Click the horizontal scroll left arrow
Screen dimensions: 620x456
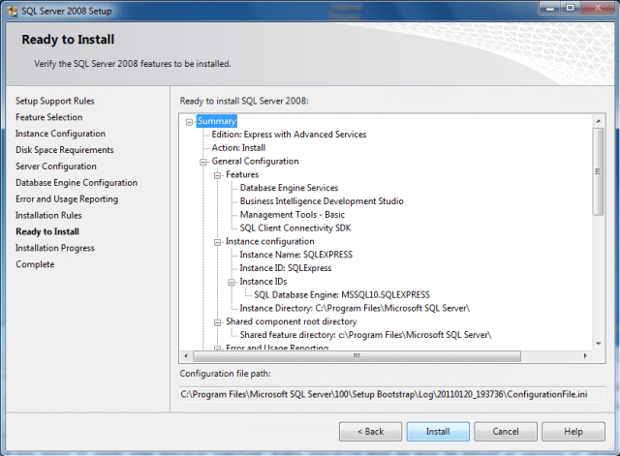point(186,356)
